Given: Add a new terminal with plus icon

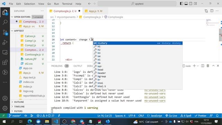Looking at the screenshot, I should (x=194, y=66).
